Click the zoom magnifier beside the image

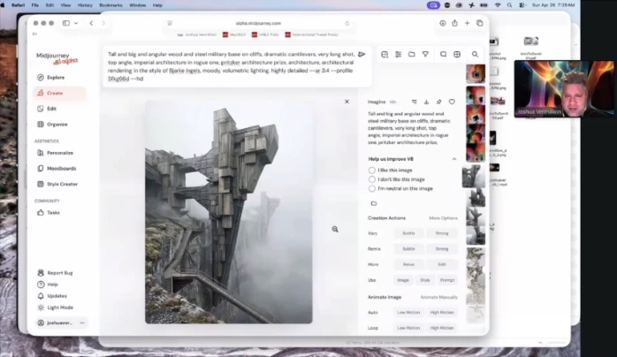335,229
